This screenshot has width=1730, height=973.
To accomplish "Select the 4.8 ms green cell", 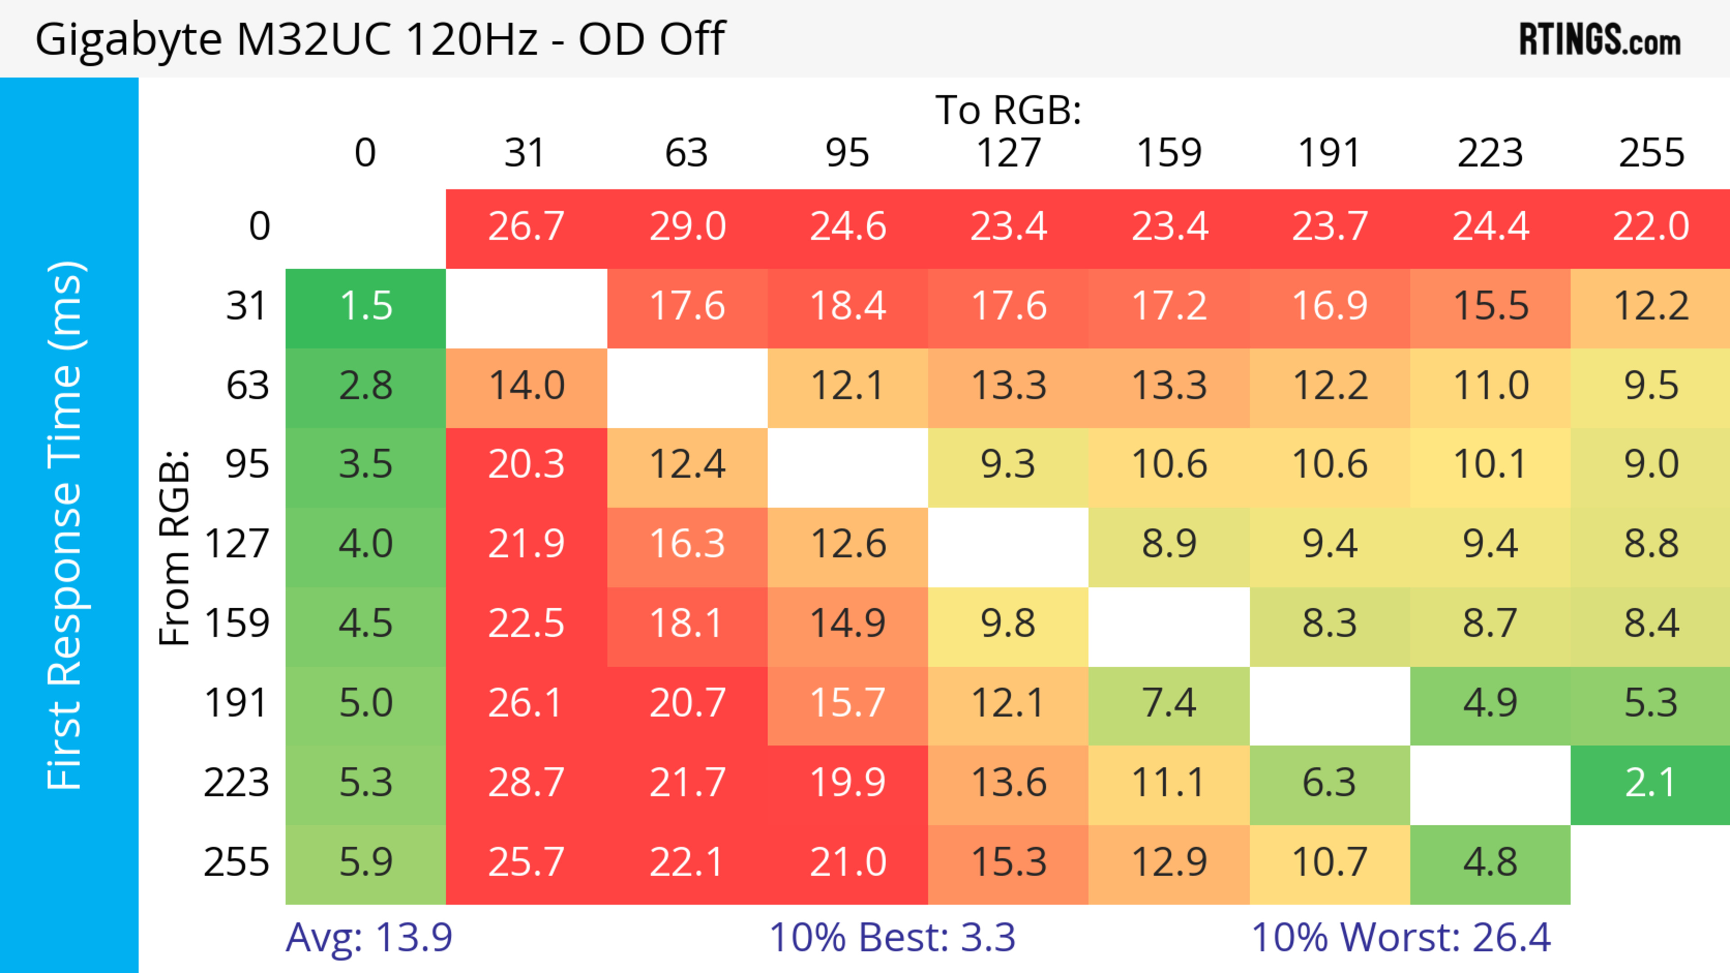I will click(1489, 862).
